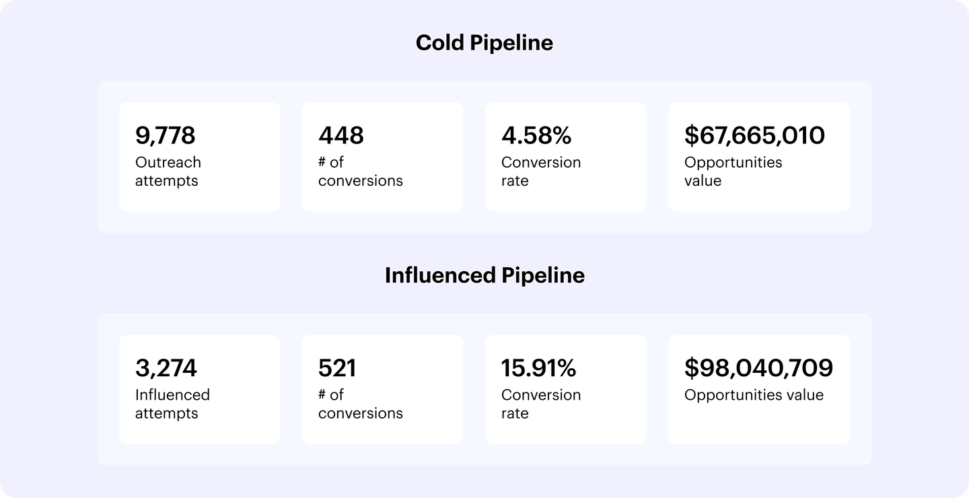
Task: Click the Influenced attempts label
Action: click(172, 404)
